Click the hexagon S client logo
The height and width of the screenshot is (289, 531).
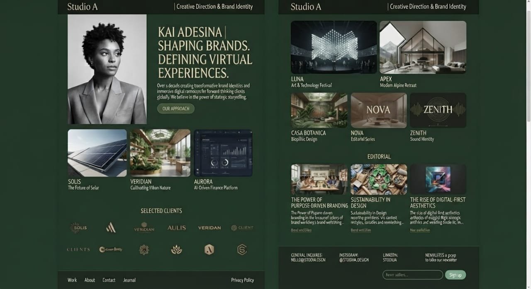242,250
